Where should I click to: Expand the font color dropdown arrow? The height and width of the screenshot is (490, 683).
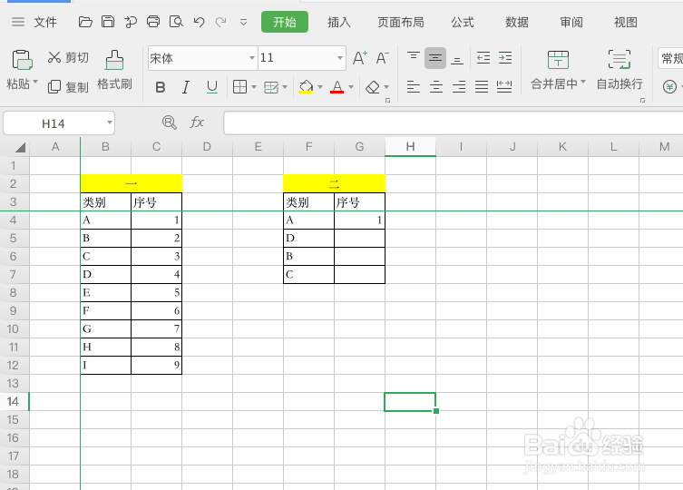click(x=351, y=87)
